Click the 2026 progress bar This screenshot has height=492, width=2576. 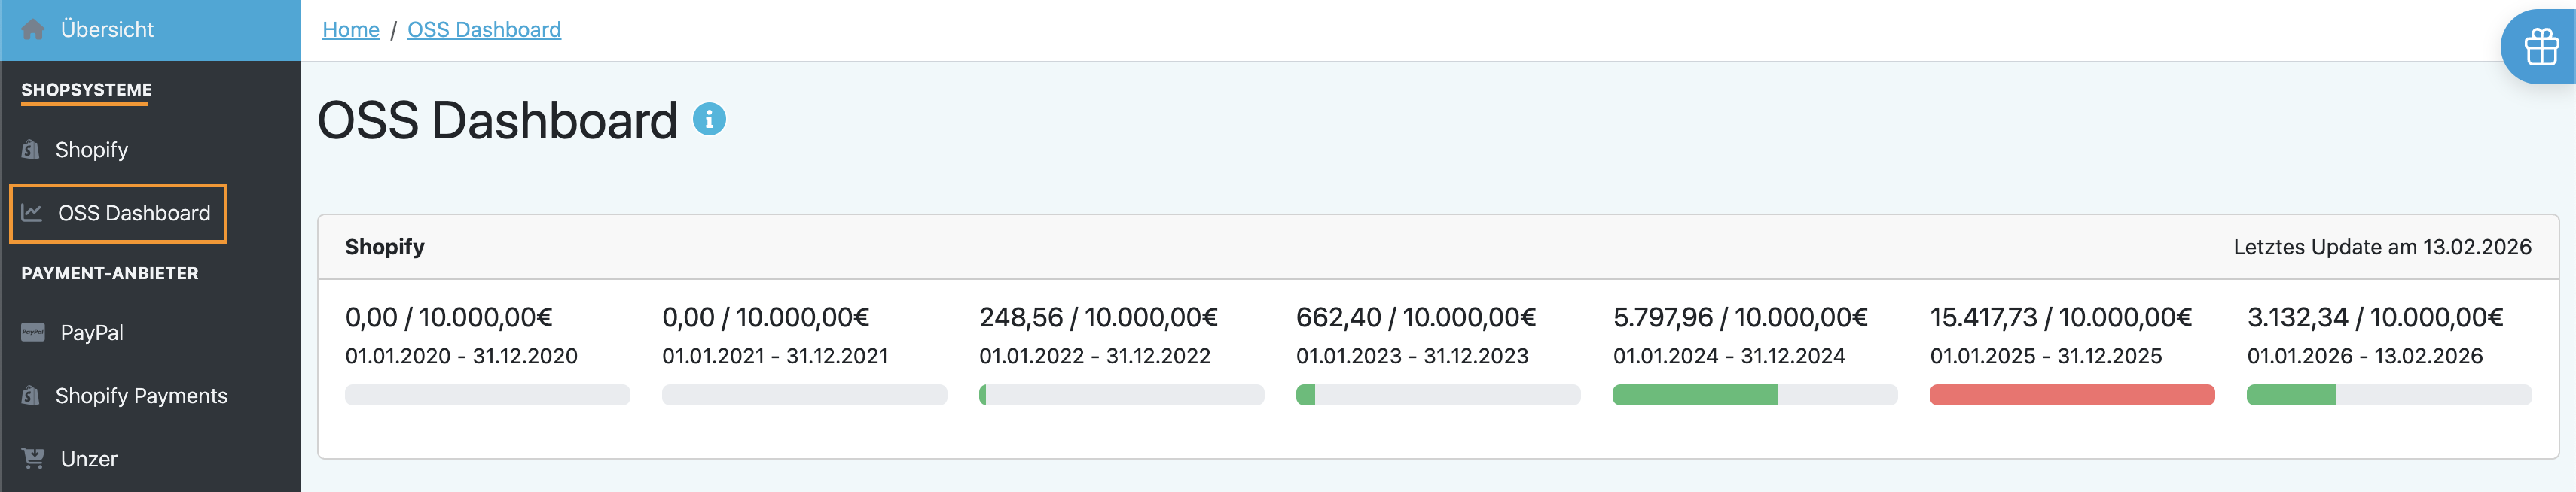click(x=2388, y=395)
